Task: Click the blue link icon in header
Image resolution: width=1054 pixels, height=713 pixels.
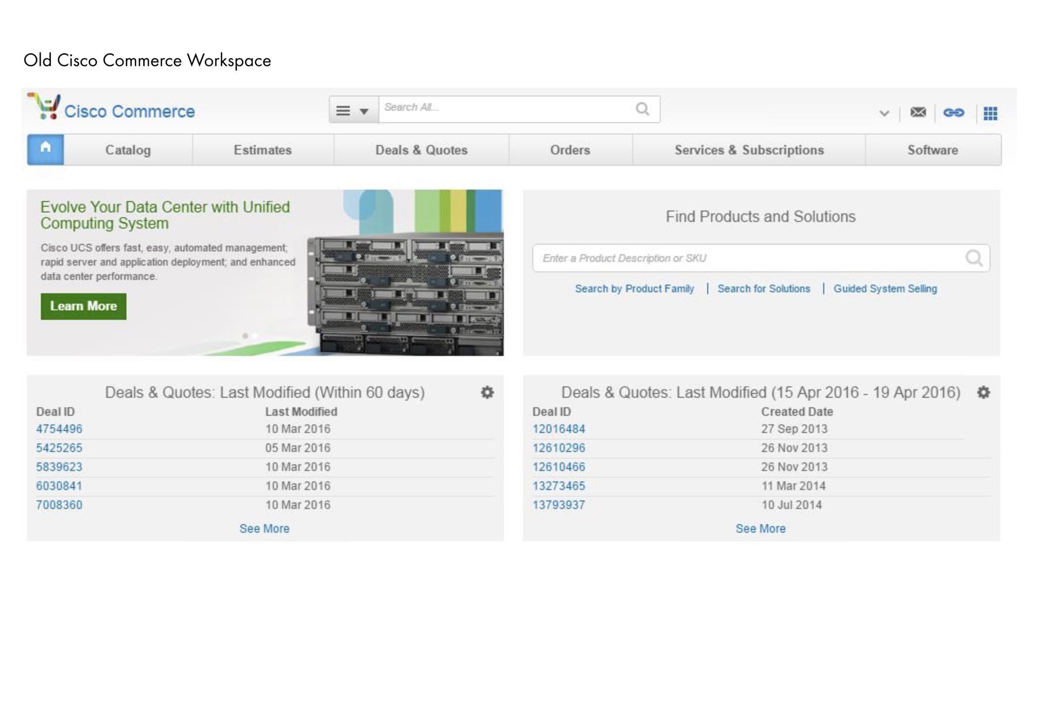Action: coord(955,113)
